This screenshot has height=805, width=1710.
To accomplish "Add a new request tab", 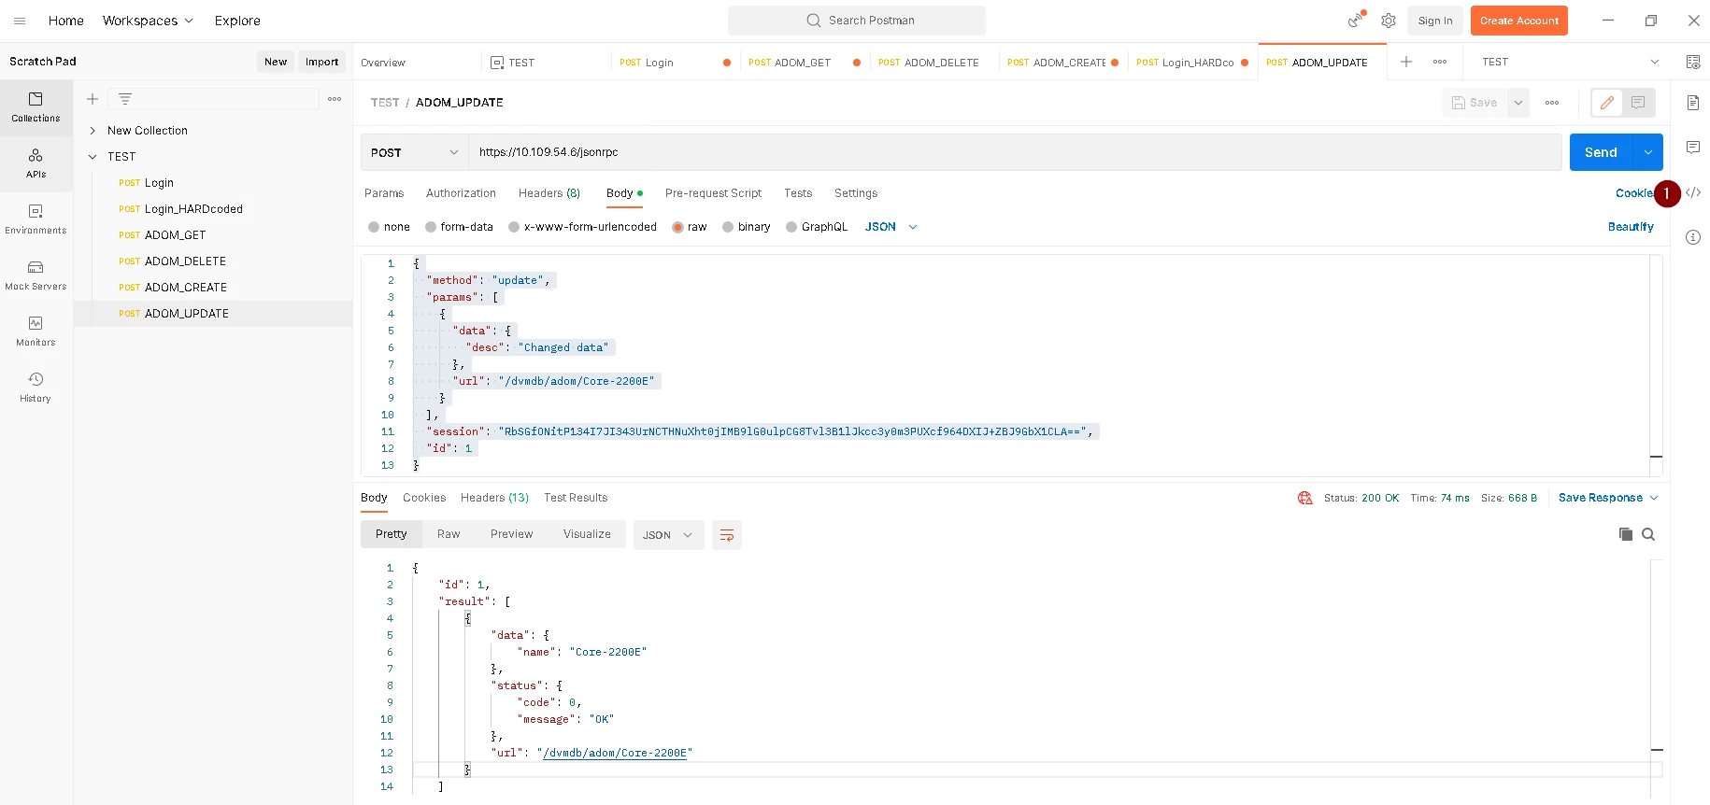I will [x=1406, y=62].
